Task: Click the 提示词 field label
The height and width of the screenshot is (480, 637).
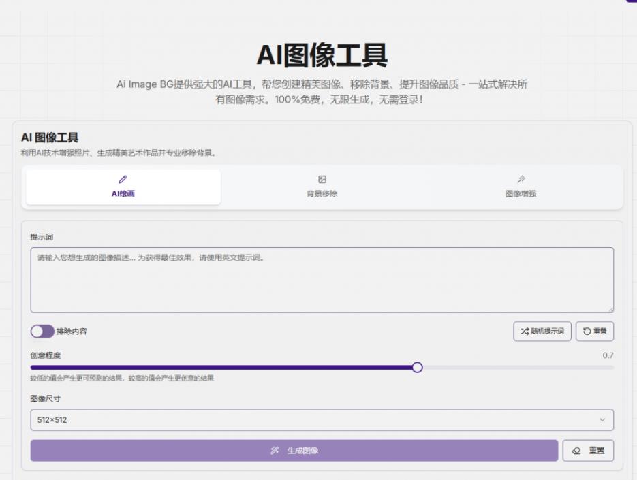Action: [42, 237]
